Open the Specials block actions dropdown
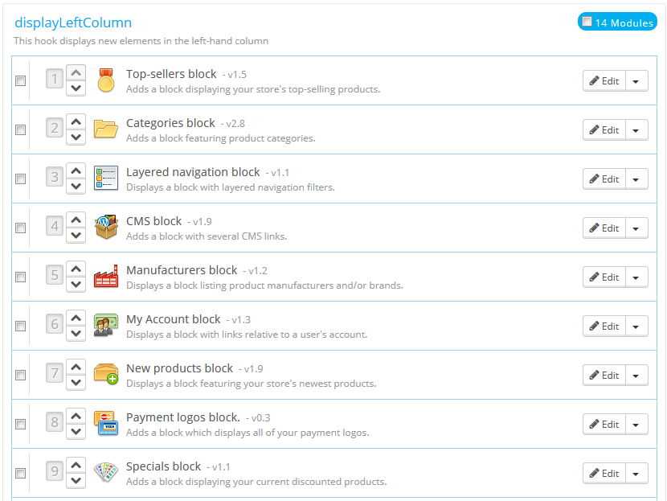This screenshot has width=667, height=501. coord(636,473)
